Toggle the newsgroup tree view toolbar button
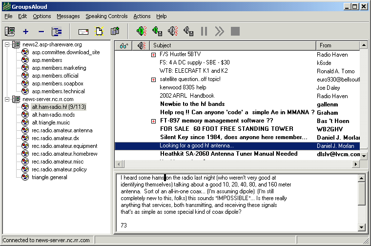This screenshot has height=246, width=371. 57,31
